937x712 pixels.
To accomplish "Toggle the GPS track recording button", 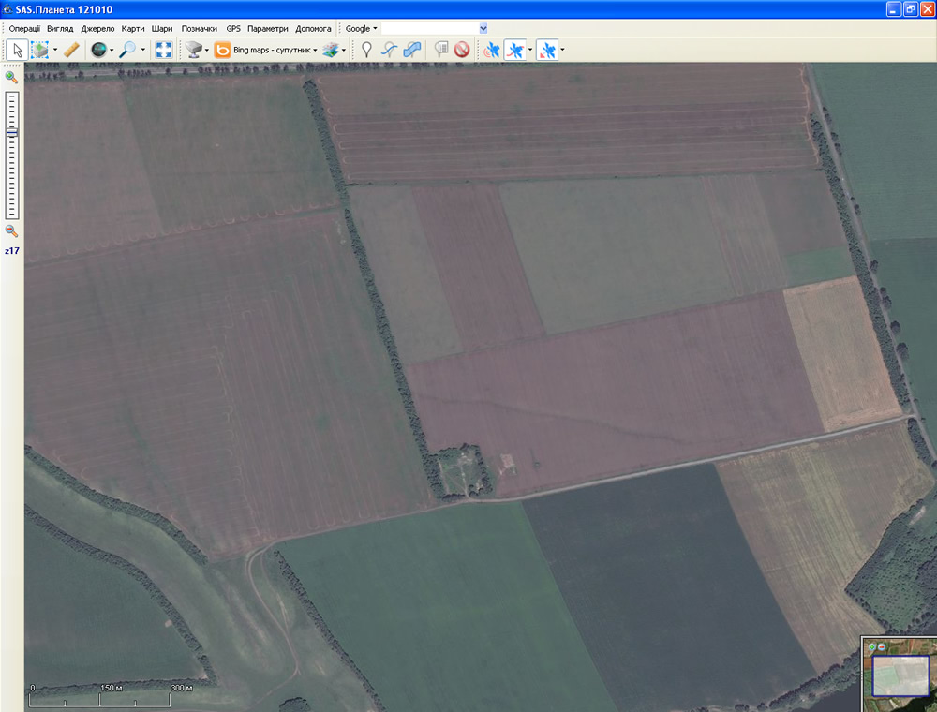I will (x=514, y=50).
